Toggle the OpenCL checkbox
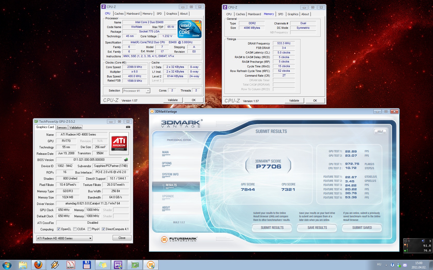Image resolution: width=433 pixels, height=270 pixels. pyautogui.click(x=59, y=229)
